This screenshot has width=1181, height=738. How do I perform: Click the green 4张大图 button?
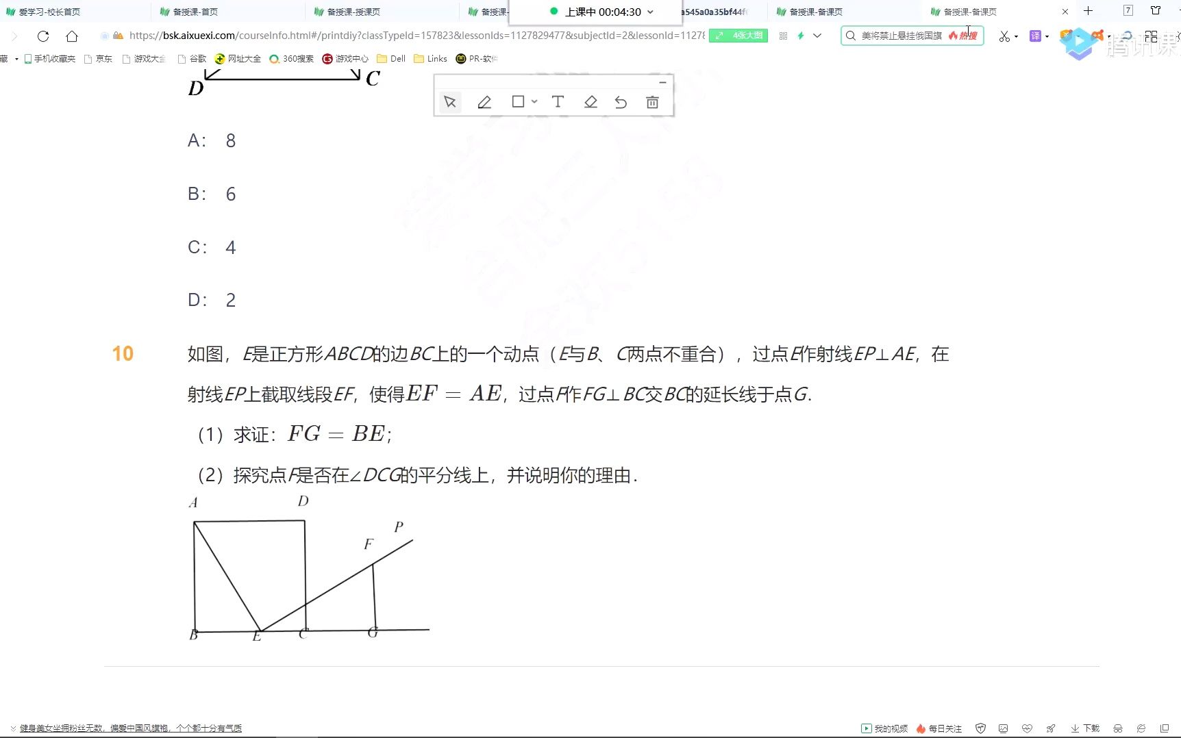point(738,36)
